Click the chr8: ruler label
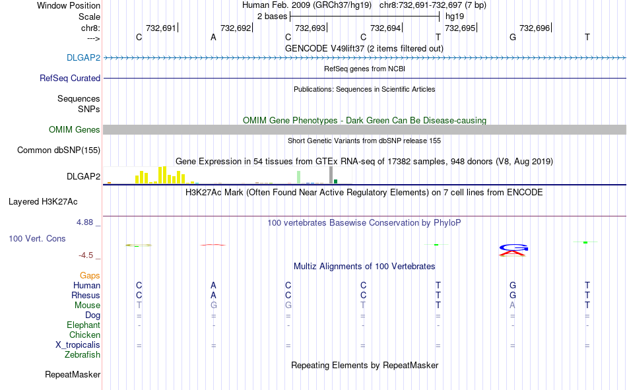 90,28
